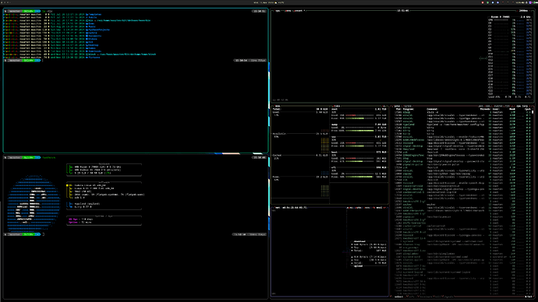Click the Fedora ASCII logo in fastfetch

[34, 204]
